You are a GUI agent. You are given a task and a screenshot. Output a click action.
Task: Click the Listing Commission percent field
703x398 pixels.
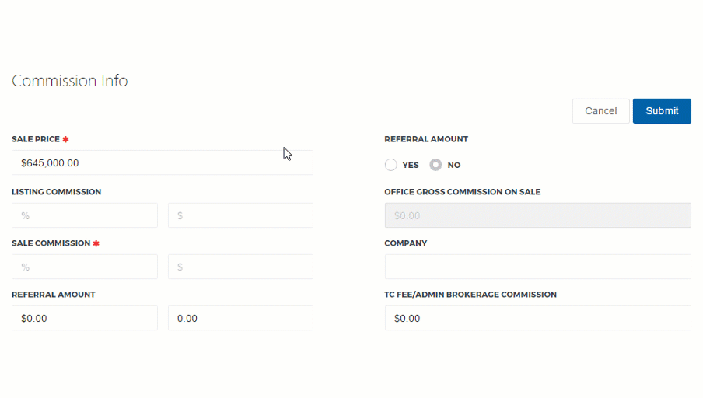tap(85, 215)
